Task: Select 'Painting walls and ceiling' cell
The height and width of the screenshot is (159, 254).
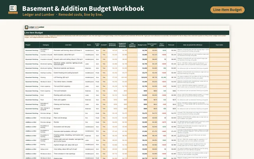Action: tap(68, 95)
